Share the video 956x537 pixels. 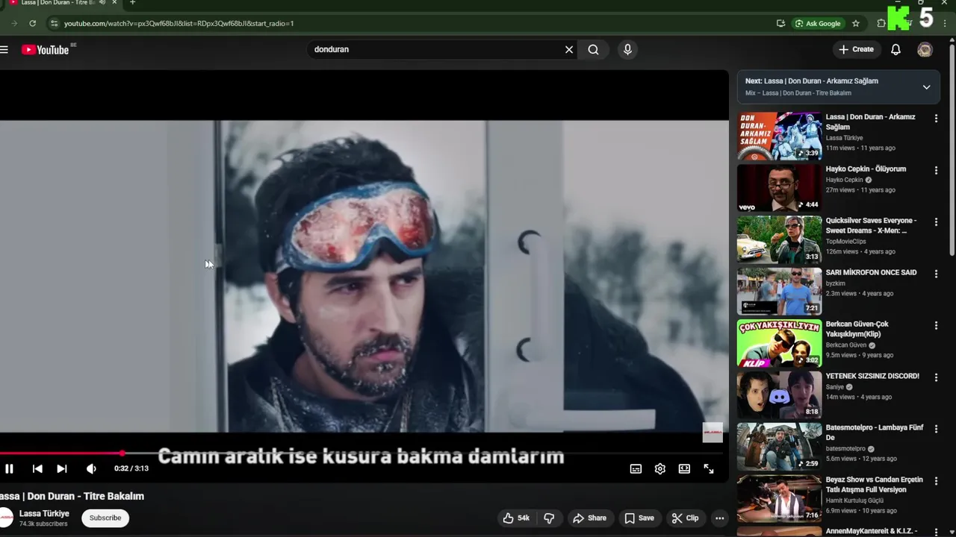point(589,518)
